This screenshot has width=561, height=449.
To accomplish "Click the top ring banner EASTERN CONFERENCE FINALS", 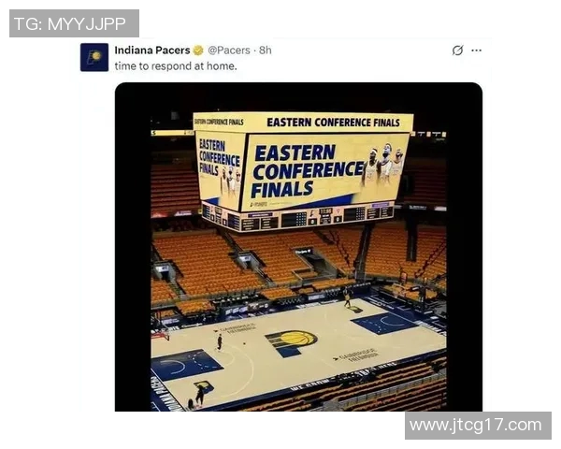I will (x=333, y=123).
